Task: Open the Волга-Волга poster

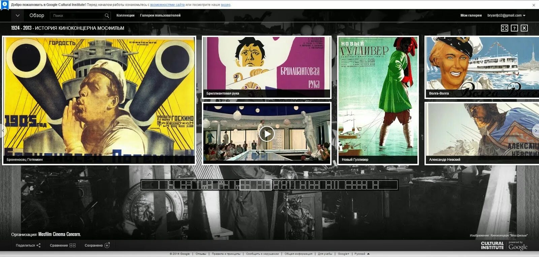Action: coord(482,67)
